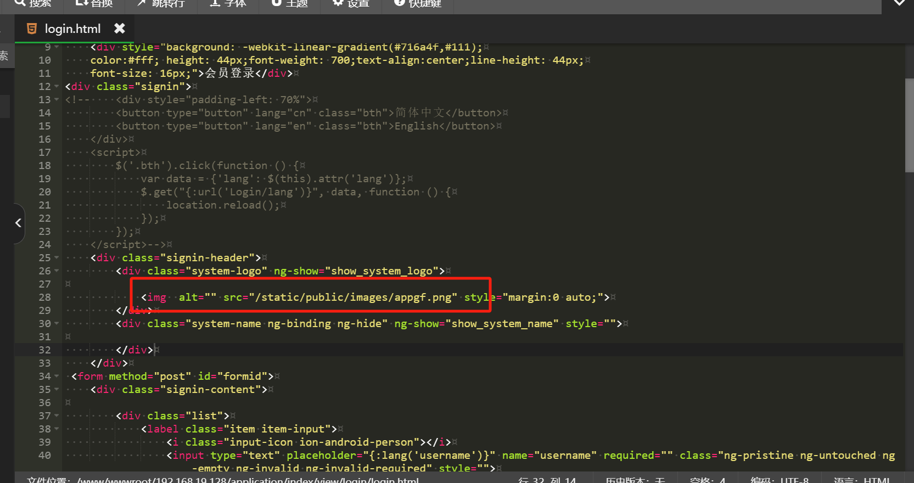
Task: Click the HTML5 file icon on login.html tab
Action: pos(32,29)
